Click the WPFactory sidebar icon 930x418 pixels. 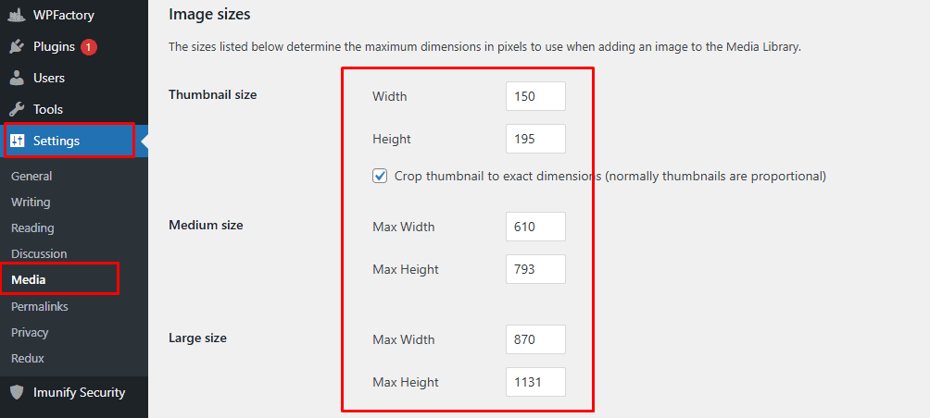click(x=18, y=15)
